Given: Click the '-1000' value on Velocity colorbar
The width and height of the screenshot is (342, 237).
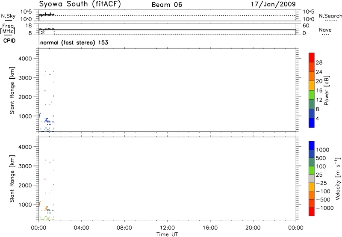Looking at the screenshot, I should click(324, 208).
